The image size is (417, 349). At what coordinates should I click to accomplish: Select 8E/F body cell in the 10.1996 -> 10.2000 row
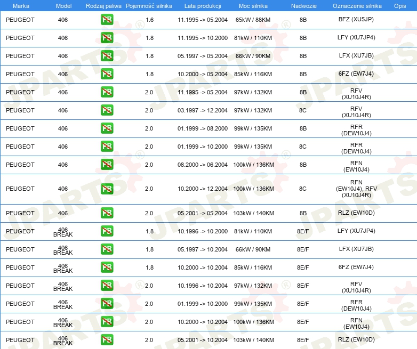point(303,231)
